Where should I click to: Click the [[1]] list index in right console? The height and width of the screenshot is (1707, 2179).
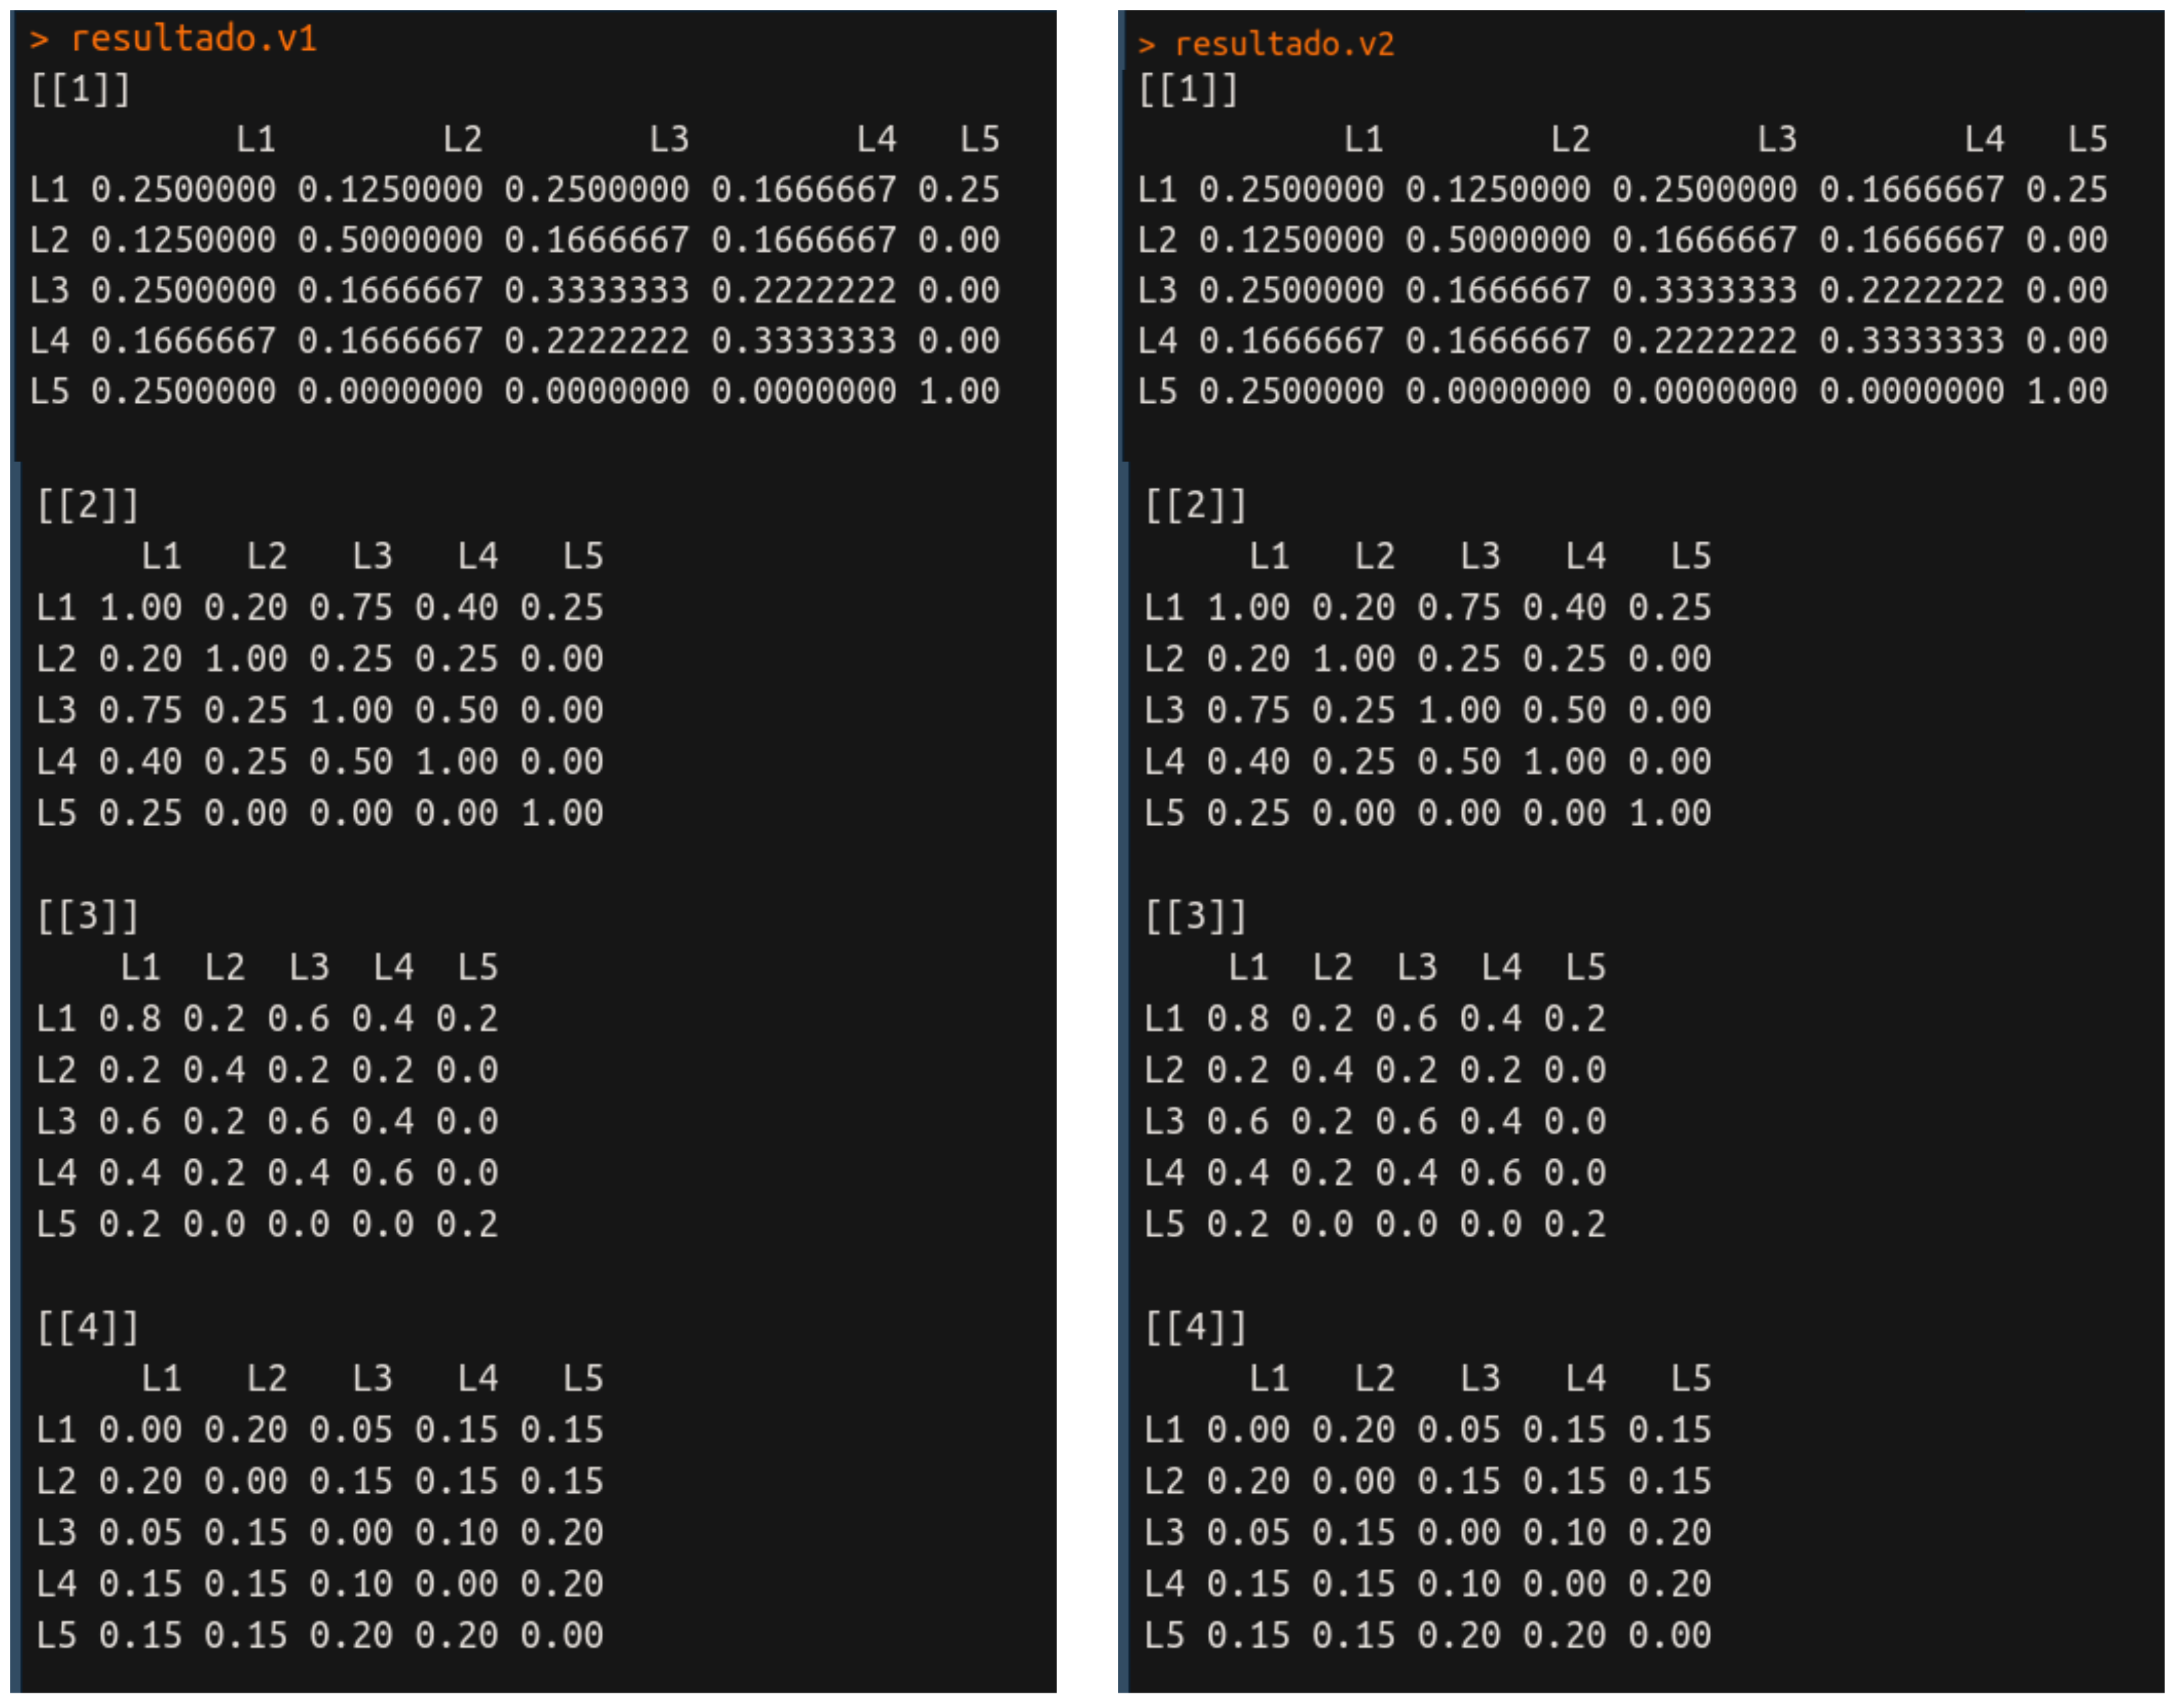click(1187, 90)
